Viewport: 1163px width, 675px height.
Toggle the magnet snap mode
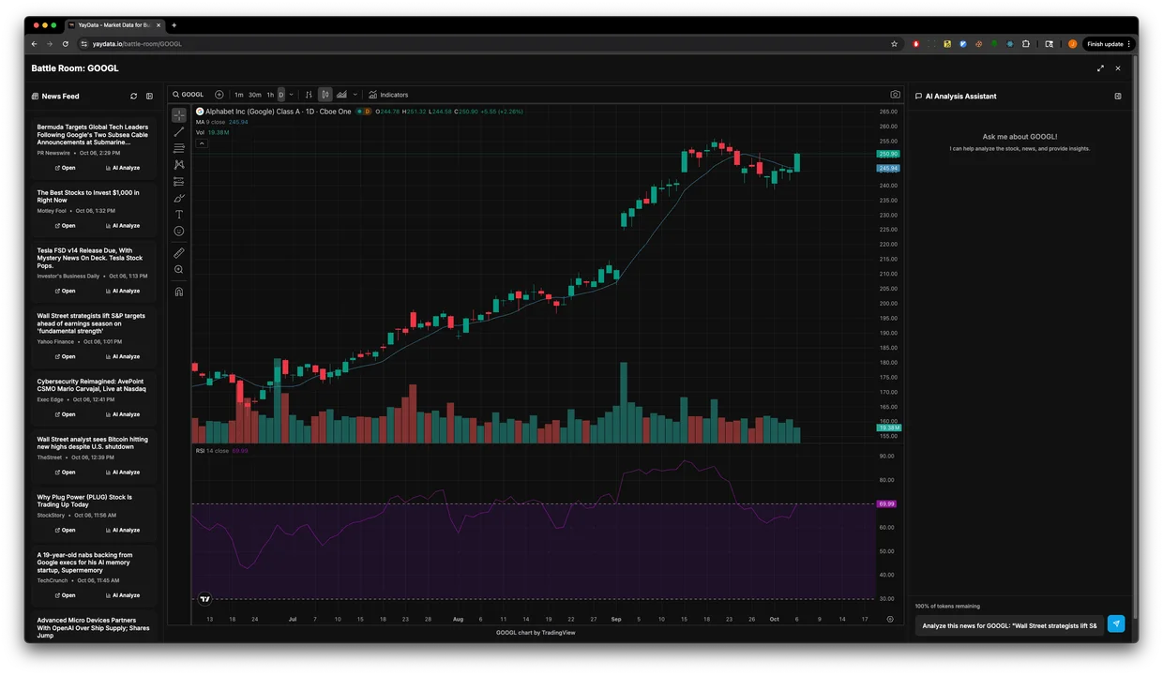click(179, 292)
